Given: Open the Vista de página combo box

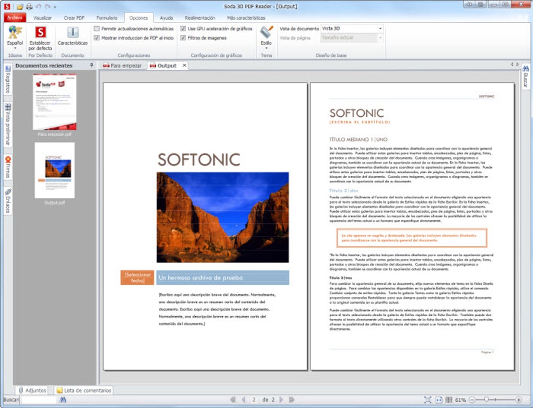Looking at the screenshot, I should coord(352,38).
